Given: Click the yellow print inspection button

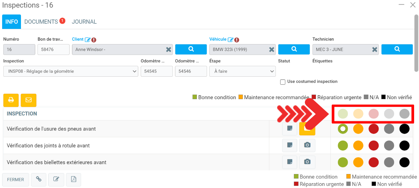Looking at the screenshot, I should (11, 100).
